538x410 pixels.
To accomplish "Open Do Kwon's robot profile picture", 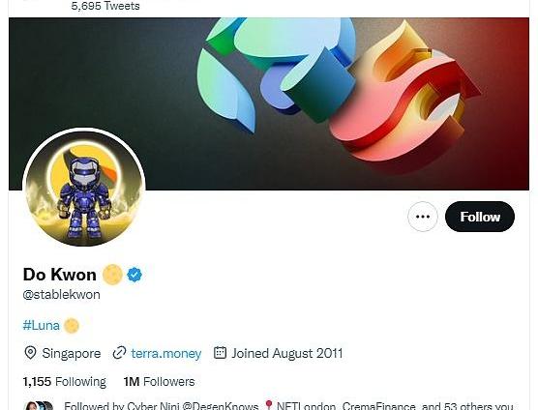I will [x=84, y=189].
